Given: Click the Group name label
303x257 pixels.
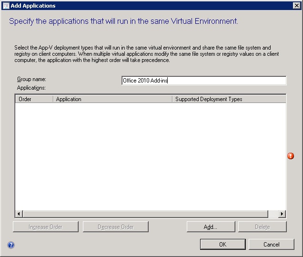Looking at the screenshot, I should click(31, 79).
